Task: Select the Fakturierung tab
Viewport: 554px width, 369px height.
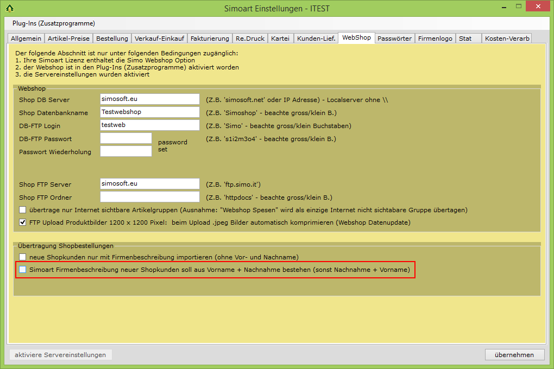Action: click(x=210, y=39)
